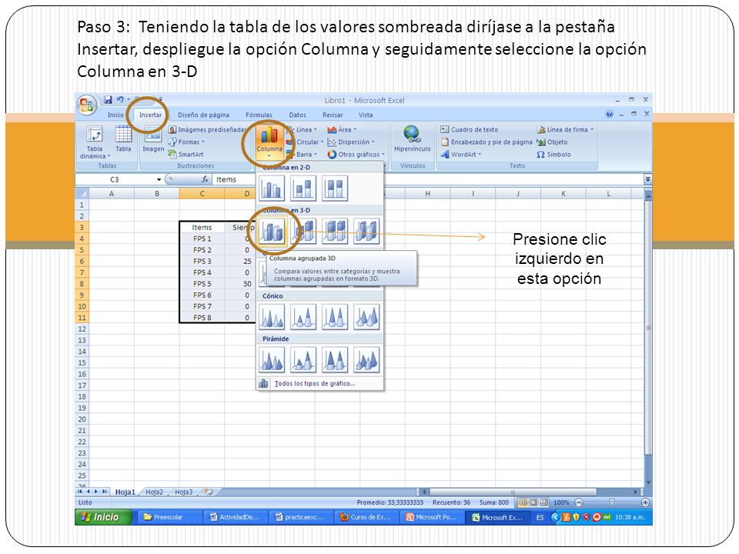The width and height of the screenshot is (739, 554).
Task: Switch to the Inicio ribbon tab
Action: point(115,115)
